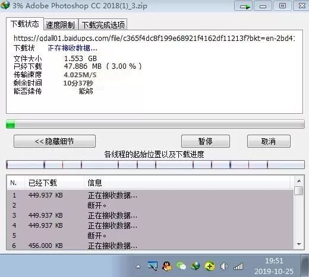Open QQ penguin tray icon
This screenshot has width=309, height=277.
point(167,266)
